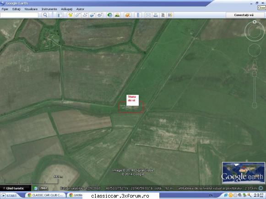
Task: Click the email envelope icon
Action: pyautogui.click(x=148, y=15)
